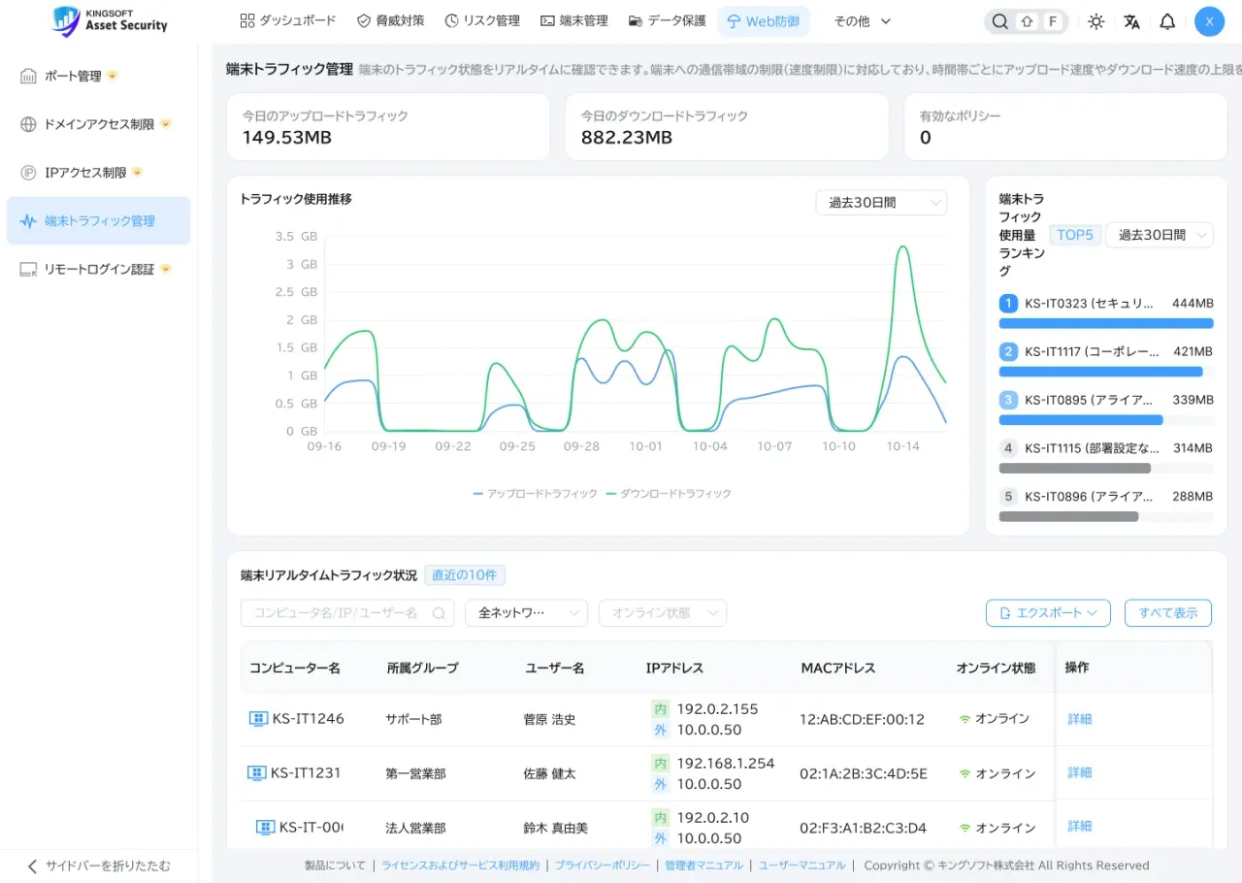Toggle the アップロードトラフィック legend series
The width and height of the screenshot is (1242, 883).
coord(536,494)
